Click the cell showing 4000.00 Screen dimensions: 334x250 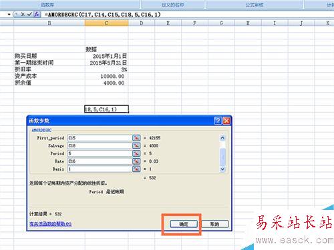106,83
